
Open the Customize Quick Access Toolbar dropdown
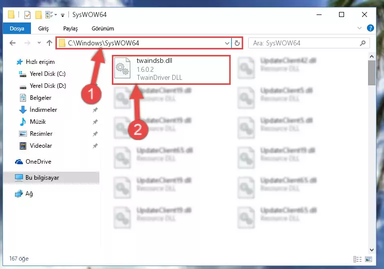63,15
